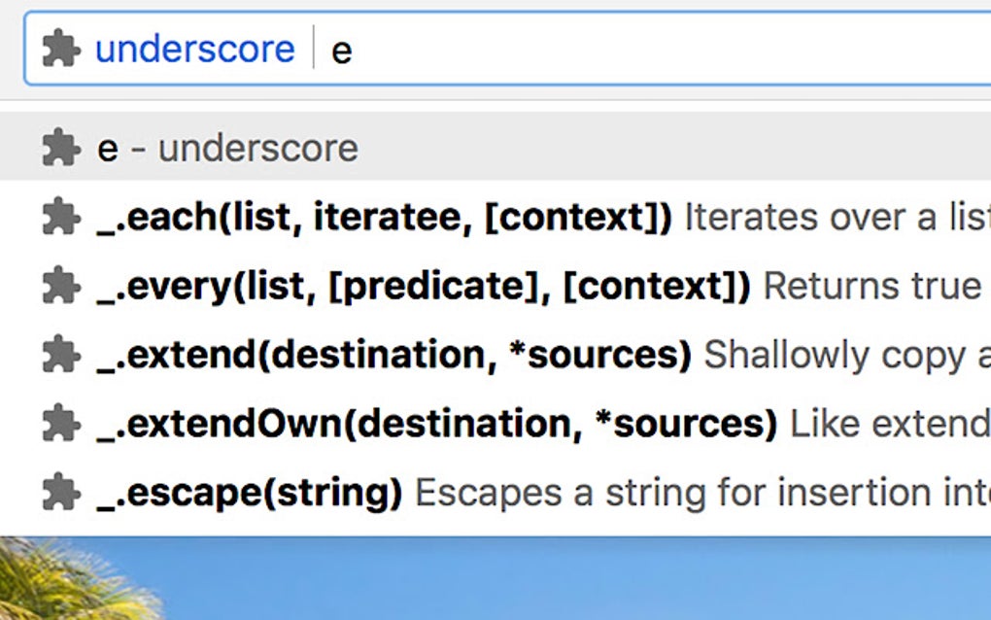Click the highlighted top suggestion row
Viewport: 991px width, 620px height.
pos(389,148)
